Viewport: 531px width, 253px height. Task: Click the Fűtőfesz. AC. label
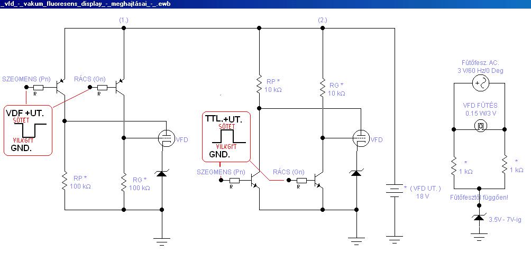coord(480,63)
